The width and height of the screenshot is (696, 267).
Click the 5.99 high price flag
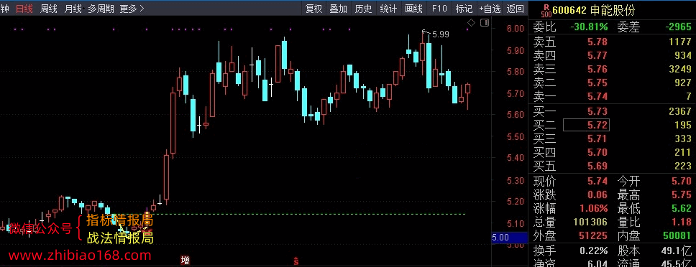[x=436, y=34]
